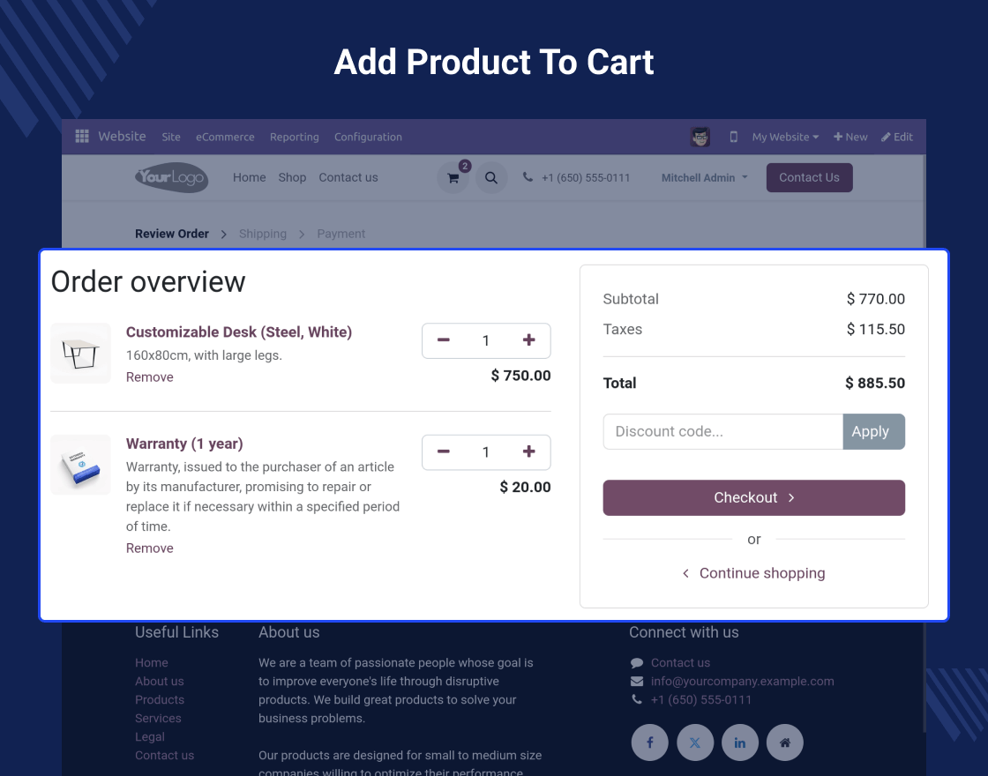The height and width of the screenshot is (776, 988).
Task: Go to Shop in site navigation
Action: pos(292,177)
